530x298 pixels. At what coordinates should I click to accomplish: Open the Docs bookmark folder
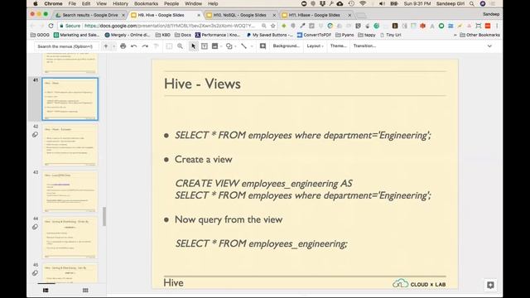[x=183, y=35]
